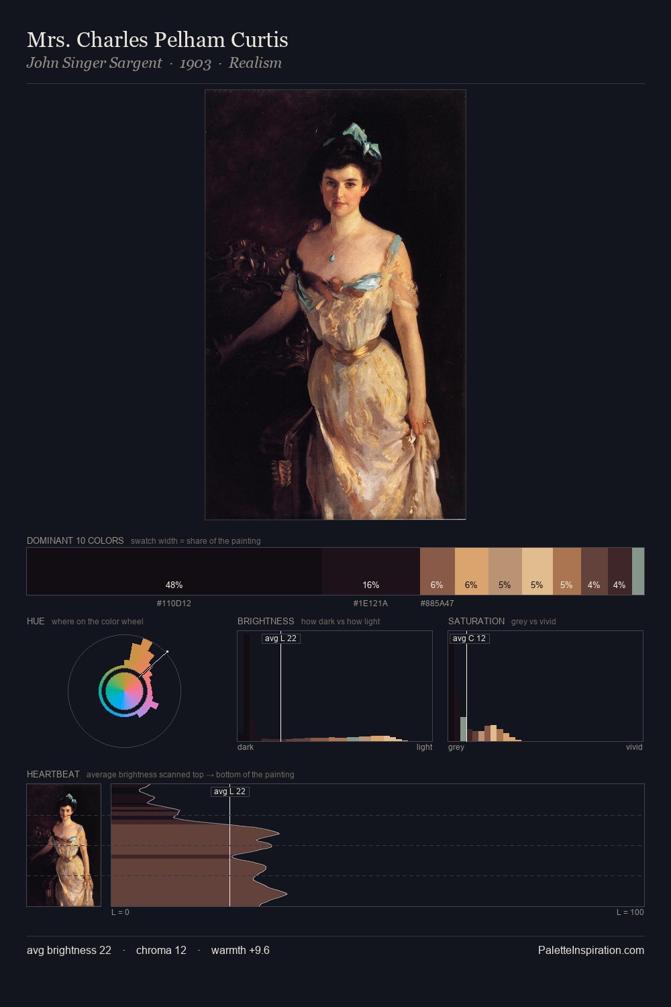Select the first 4% dark brown swatch
The image size is (671, 1007).
tap(595, 571)
